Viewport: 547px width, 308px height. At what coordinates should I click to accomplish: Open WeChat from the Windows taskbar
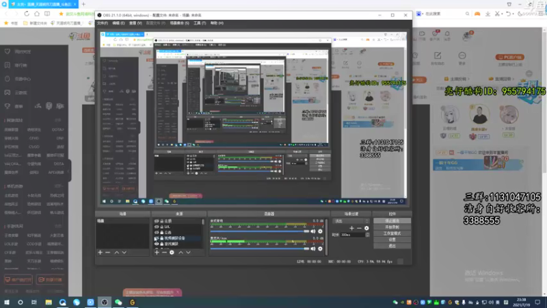(118, 302)
